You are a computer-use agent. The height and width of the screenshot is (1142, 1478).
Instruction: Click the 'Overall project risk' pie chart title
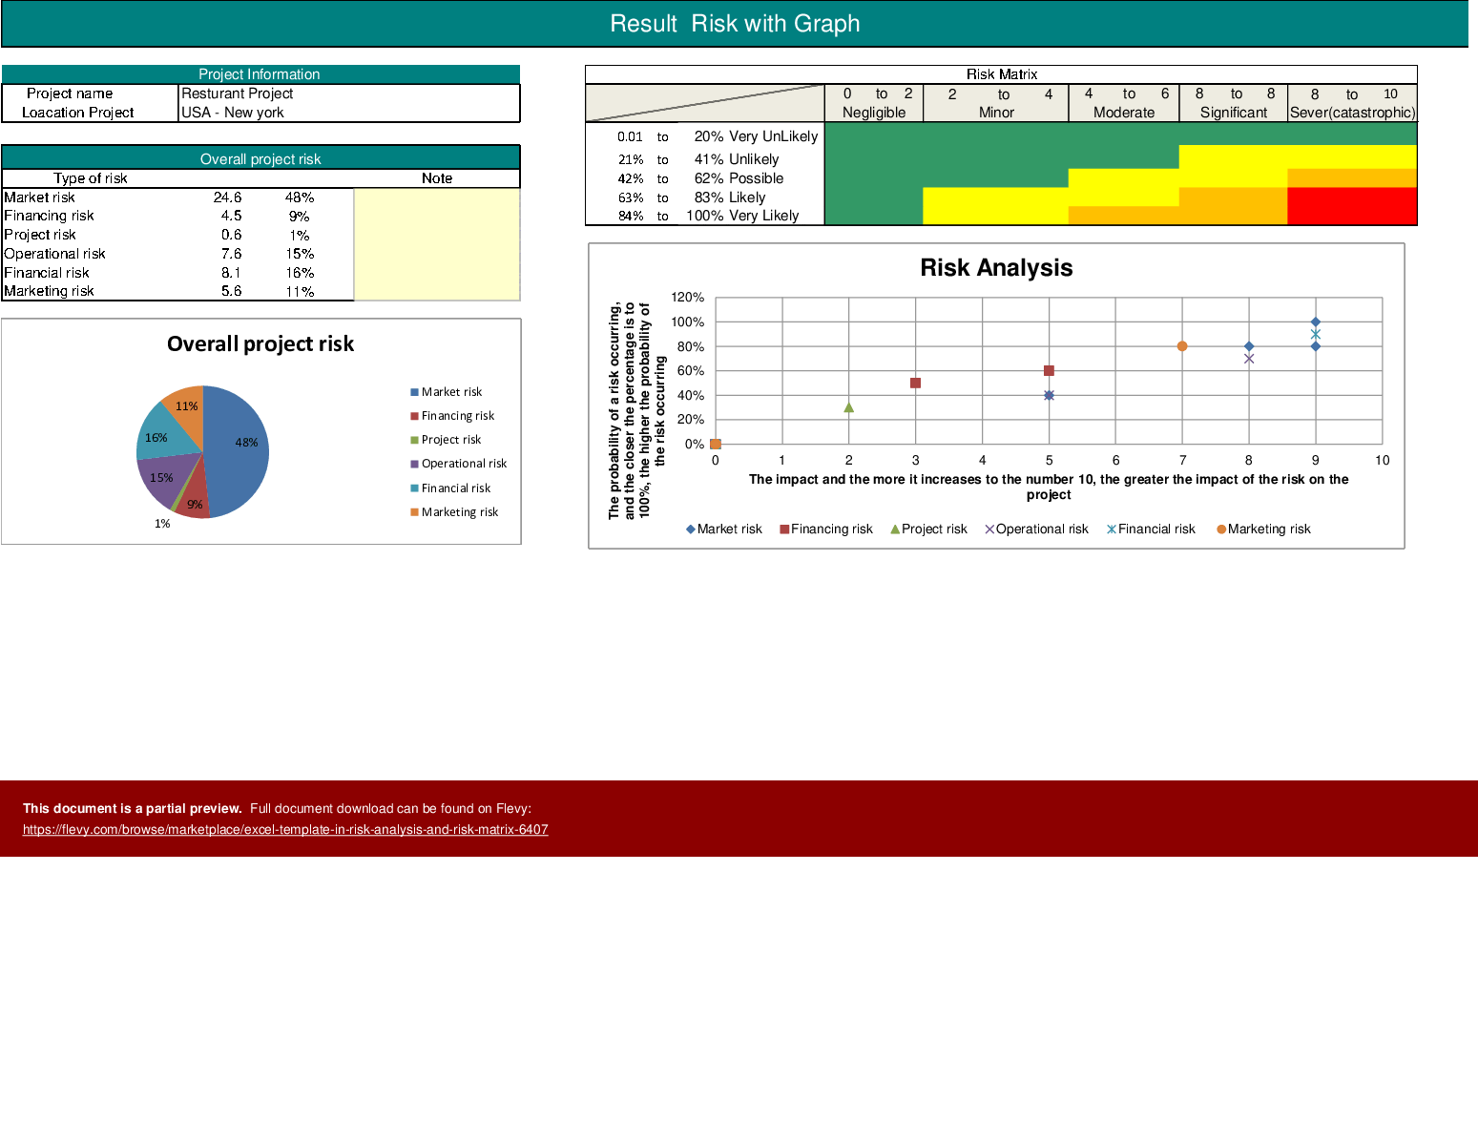pyautogui.click(x=260, y=344)
